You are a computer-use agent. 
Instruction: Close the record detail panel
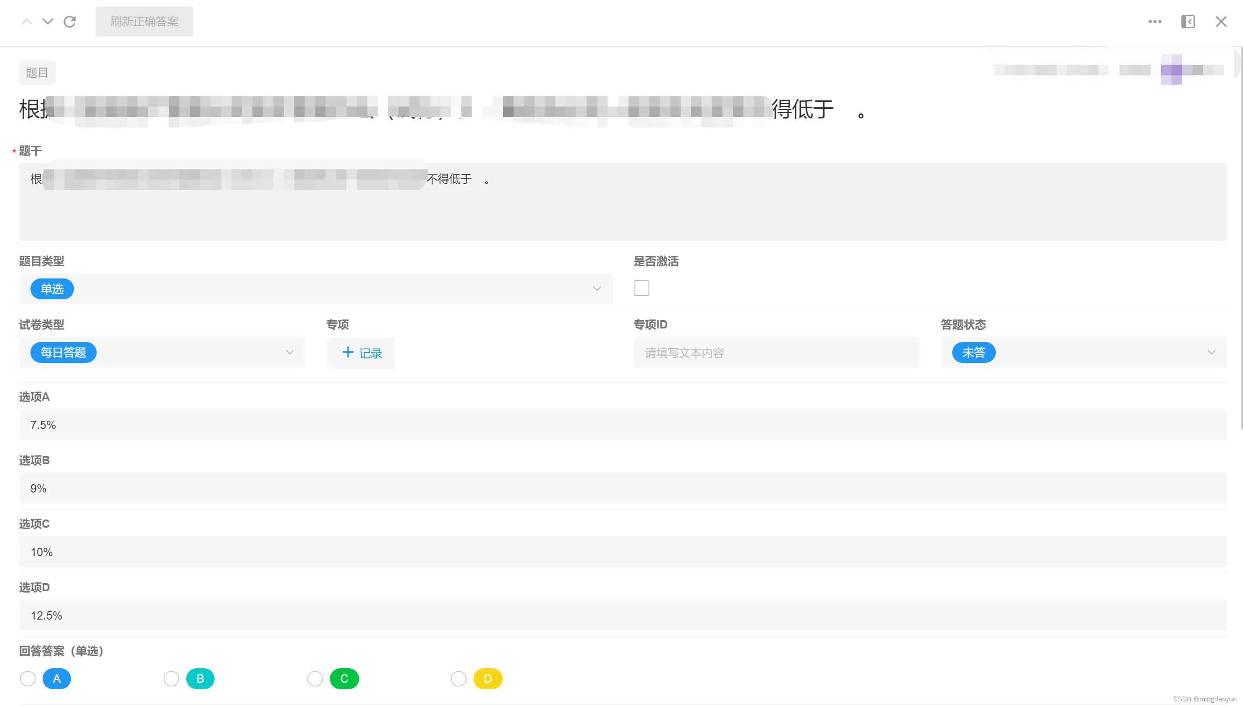click(x=1221, y=21)
